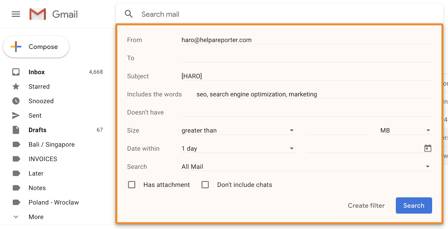
Task: Check the Don't include chats checkbox
Action: click(x=205, y=185)
